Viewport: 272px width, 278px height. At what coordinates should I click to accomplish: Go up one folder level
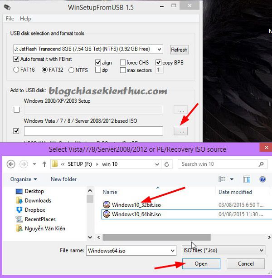(x=44, y=164)
